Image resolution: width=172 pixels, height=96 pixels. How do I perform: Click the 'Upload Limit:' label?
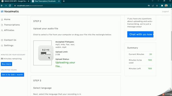(x=62, y=52)
